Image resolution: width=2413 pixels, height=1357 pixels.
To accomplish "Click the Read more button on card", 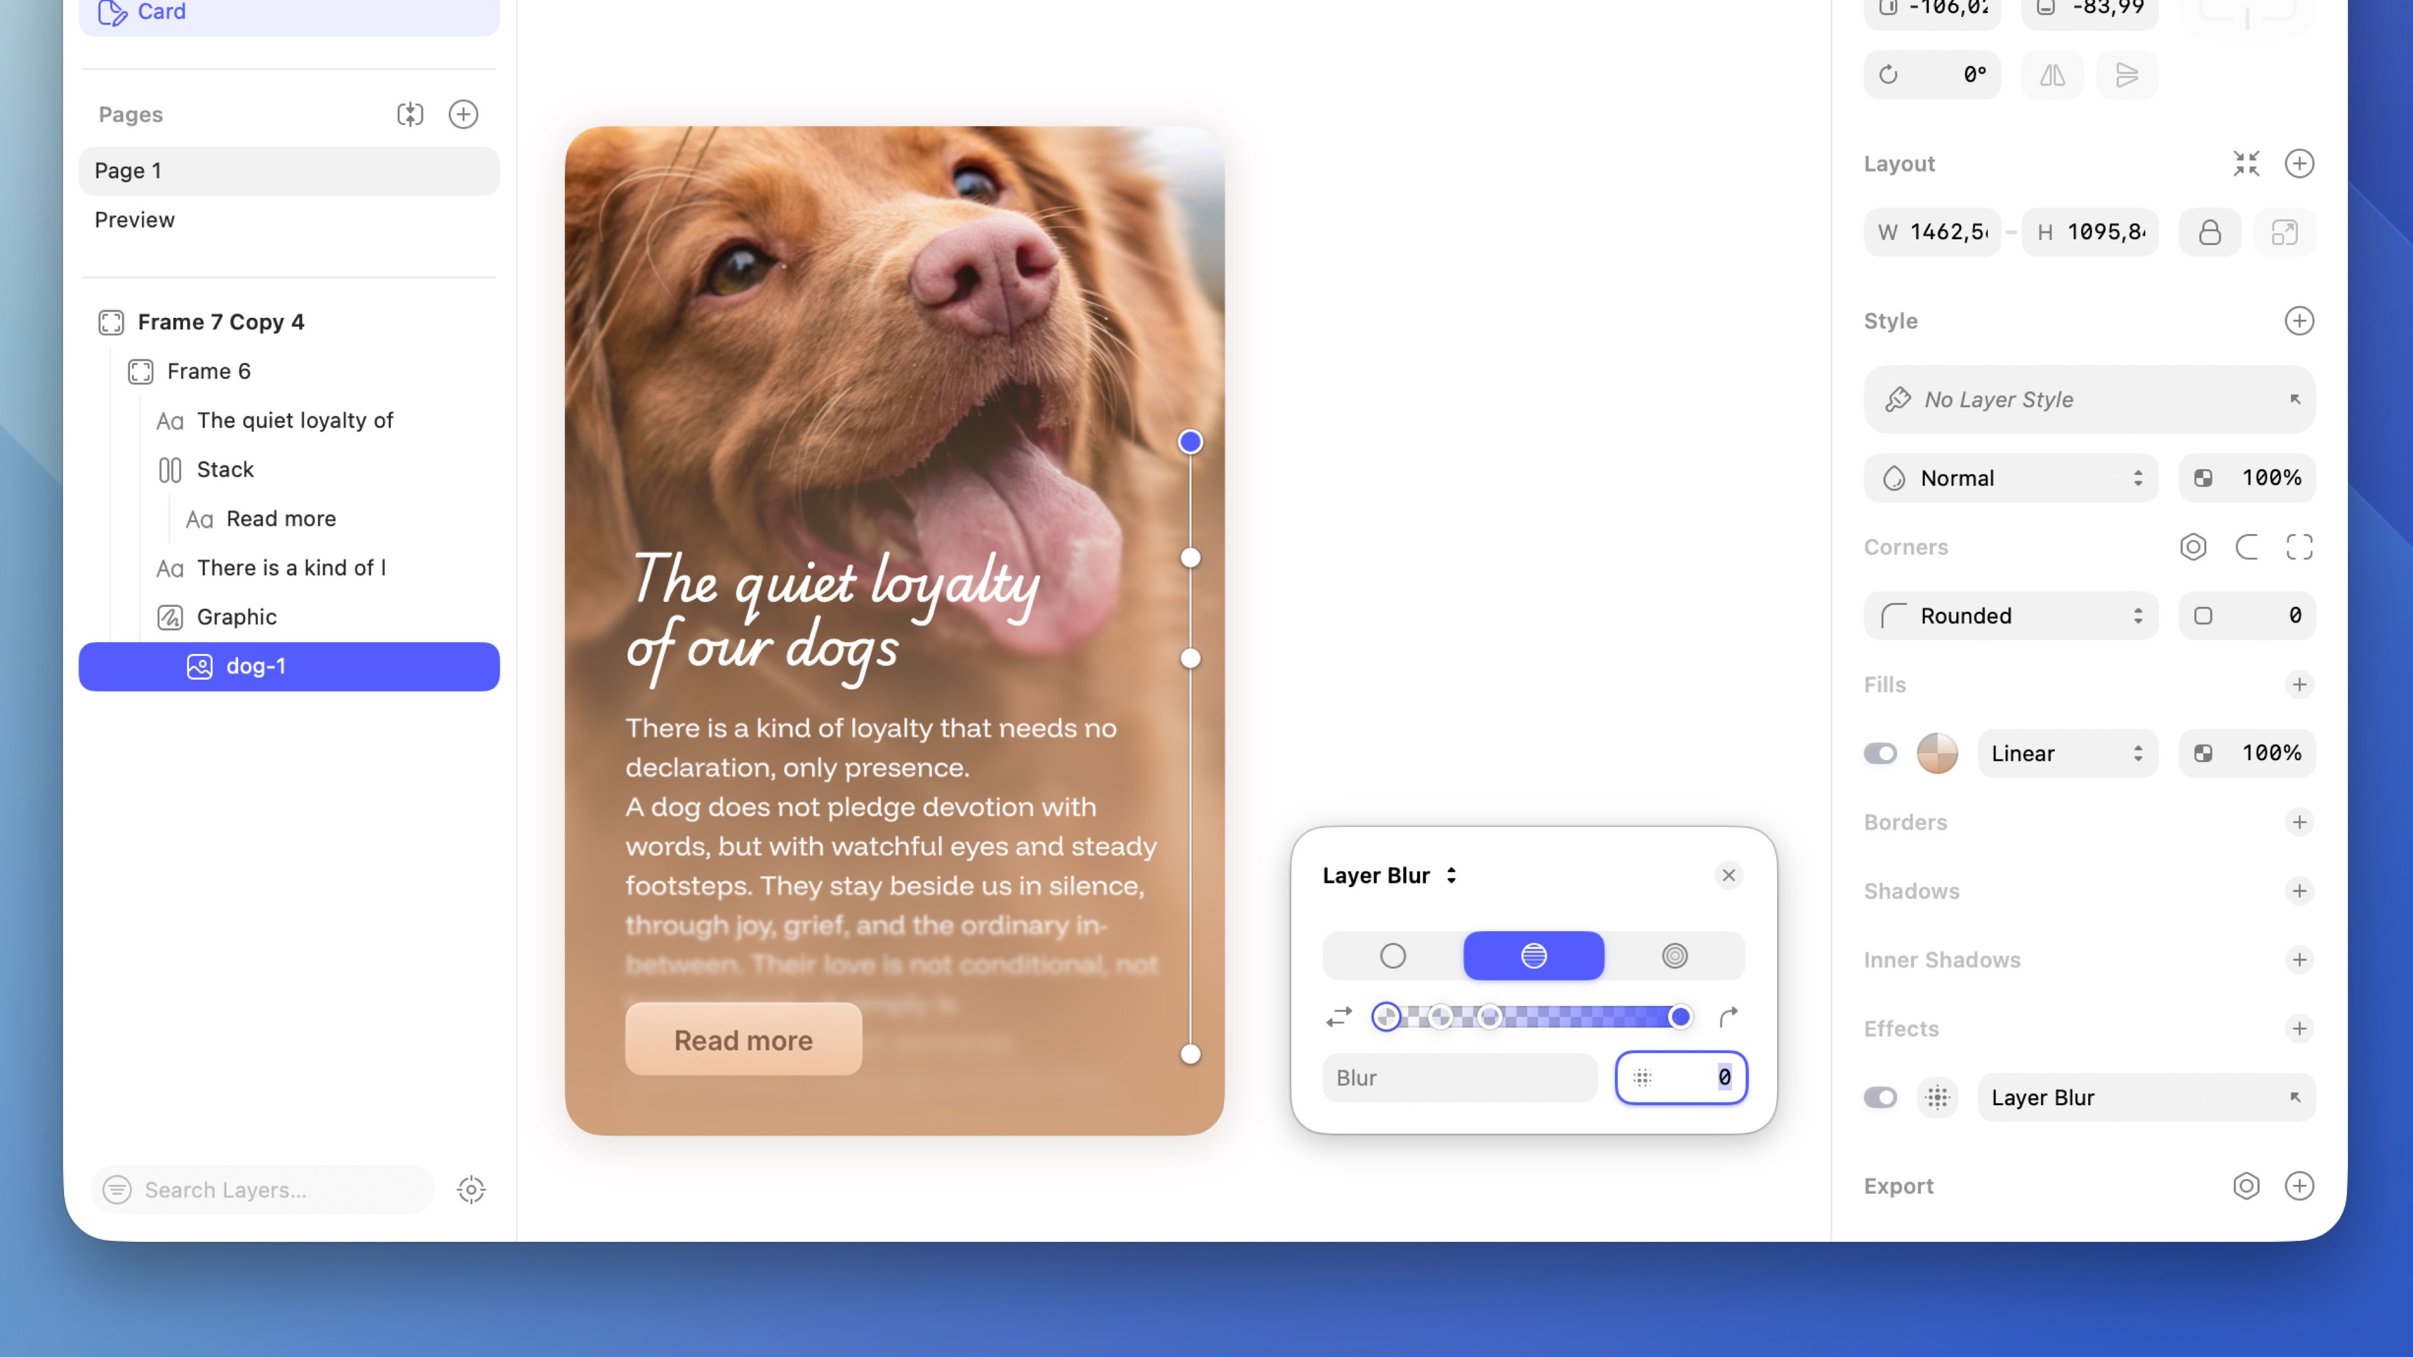I will point(744,1040).
